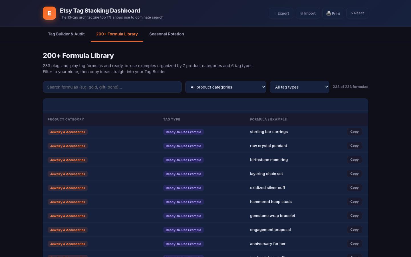Select the anniversary for her text
The image size is (411, 257).
click(x=268, y=244)
